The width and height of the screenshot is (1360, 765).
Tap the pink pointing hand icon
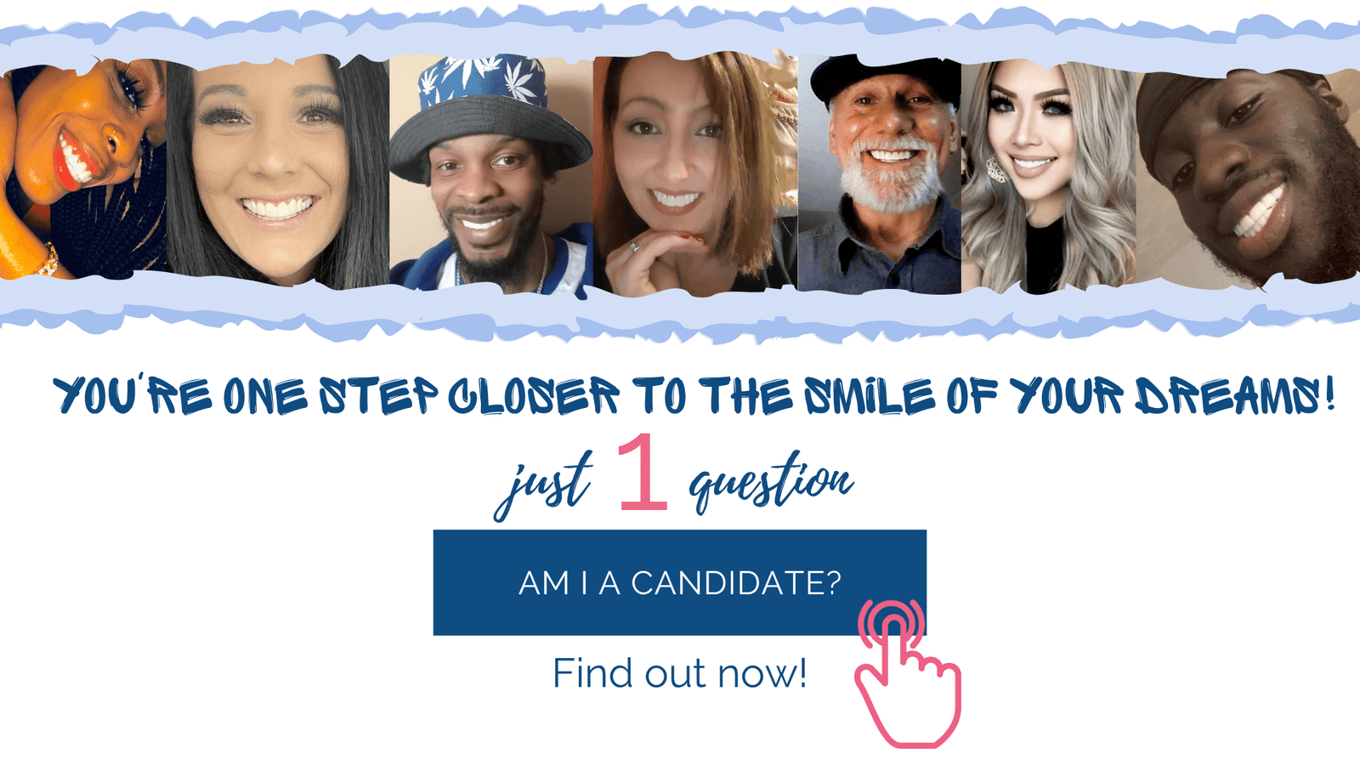pyautogui.click(x=908, y=672)
